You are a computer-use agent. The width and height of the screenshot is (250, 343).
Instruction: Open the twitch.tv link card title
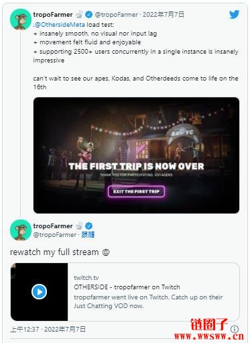click(127, 287)
